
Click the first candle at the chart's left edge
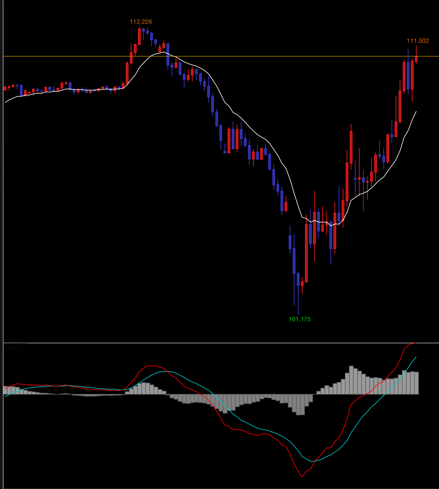pyautogui.click(x=5, y=88)
